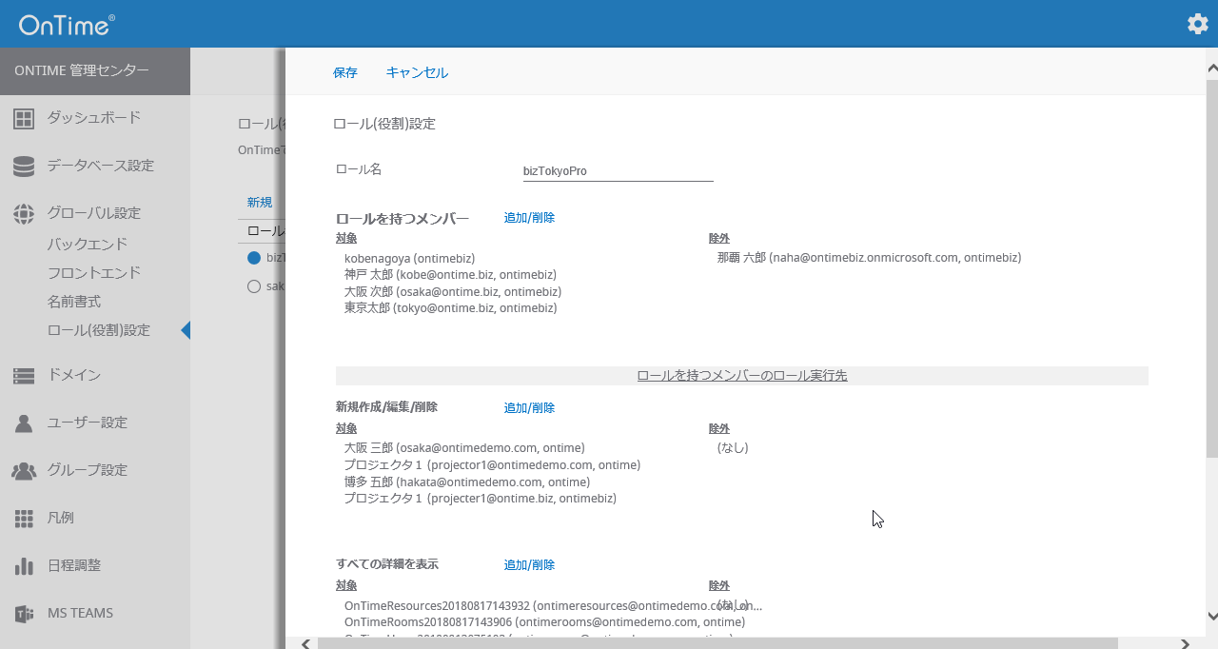This screenshot has height=649, width=1218.
Task: Click the blue arrow beside ロール(役割)設定
Action: 186,329
